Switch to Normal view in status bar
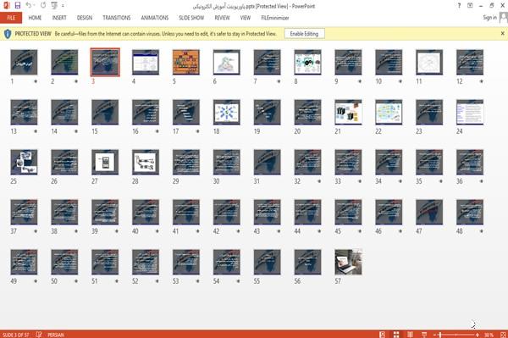Screen dimensions: 508x338 click(383, 335)
